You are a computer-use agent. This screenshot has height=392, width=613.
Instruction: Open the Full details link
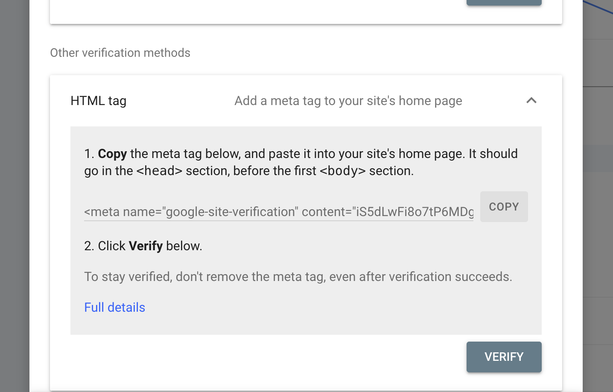tap(114, 307)
